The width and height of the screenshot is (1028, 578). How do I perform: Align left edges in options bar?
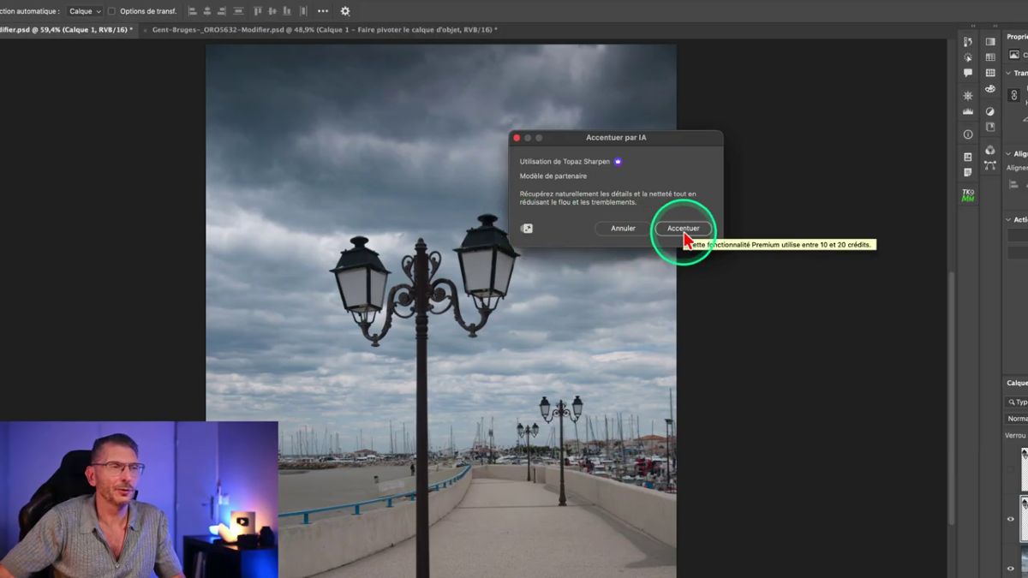tap(192, 11)
